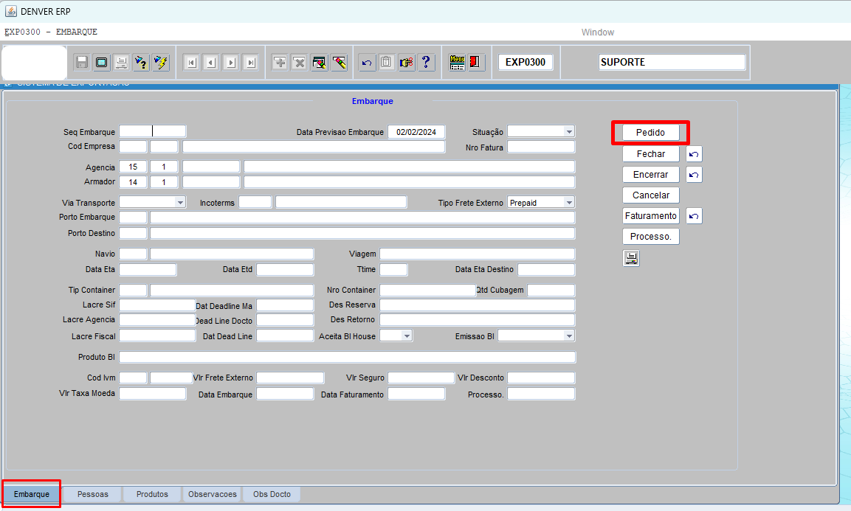Screen dimensions: 851x511
Task: Click the Data Eta Destino field
Action: pos(546,269)
